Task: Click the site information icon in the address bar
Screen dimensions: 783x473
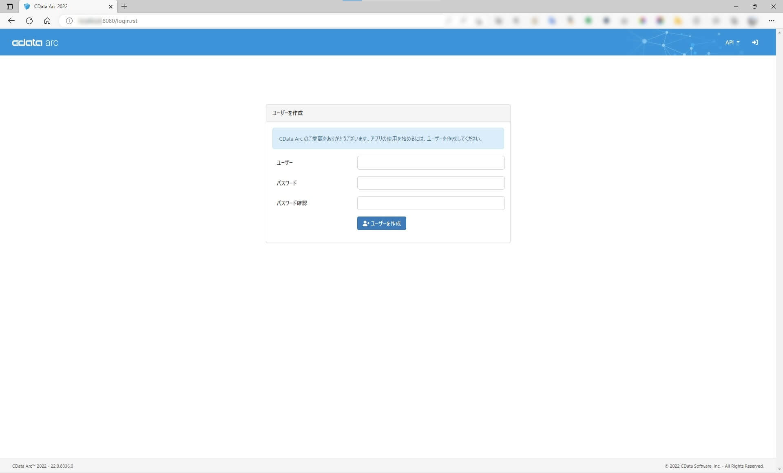Action: click(x=69, y=21)
